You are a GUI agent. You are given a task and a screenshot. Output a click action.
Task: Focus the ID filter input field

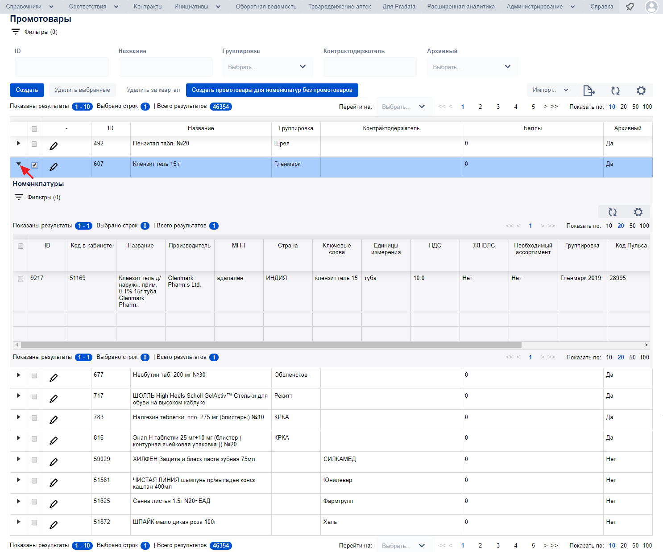tap(62, 67)
